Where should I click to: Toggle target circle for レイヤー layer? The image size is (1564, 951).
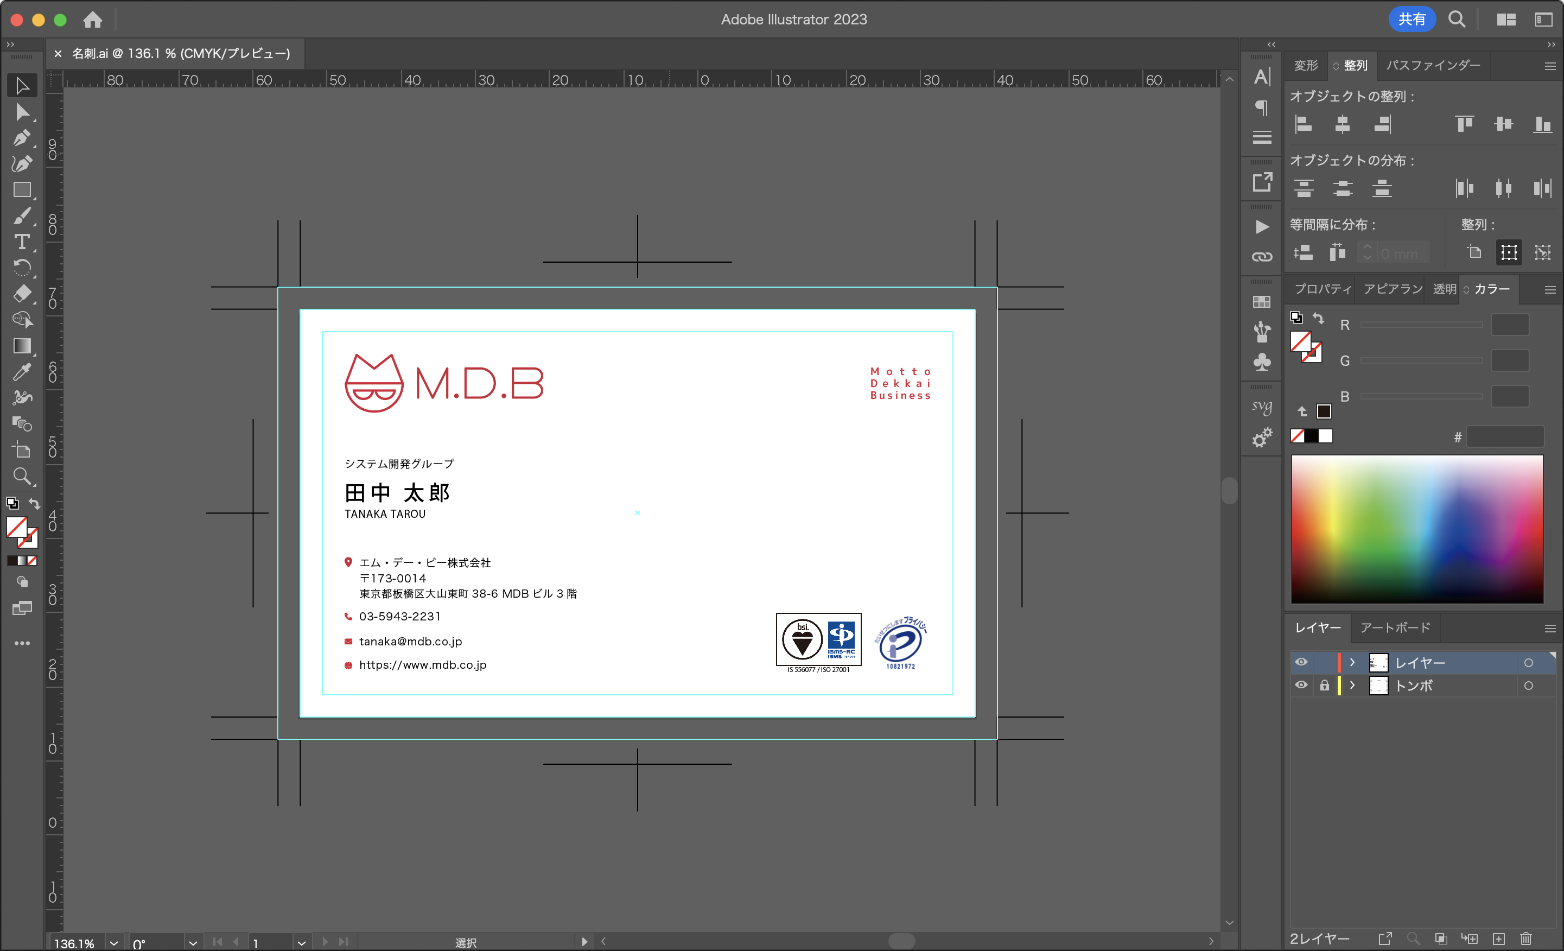coord(1528,663)
